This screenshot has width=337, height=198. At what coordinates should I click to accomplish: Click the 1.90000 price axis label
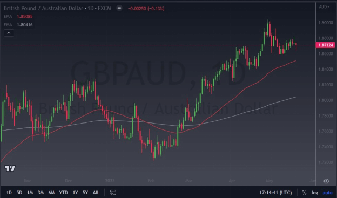(326, 23)
